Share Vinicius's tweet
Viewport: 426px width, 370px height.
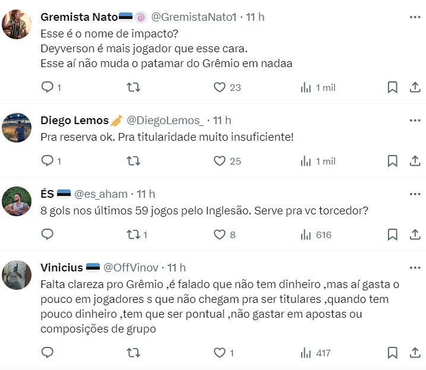(x=415, y=353)
